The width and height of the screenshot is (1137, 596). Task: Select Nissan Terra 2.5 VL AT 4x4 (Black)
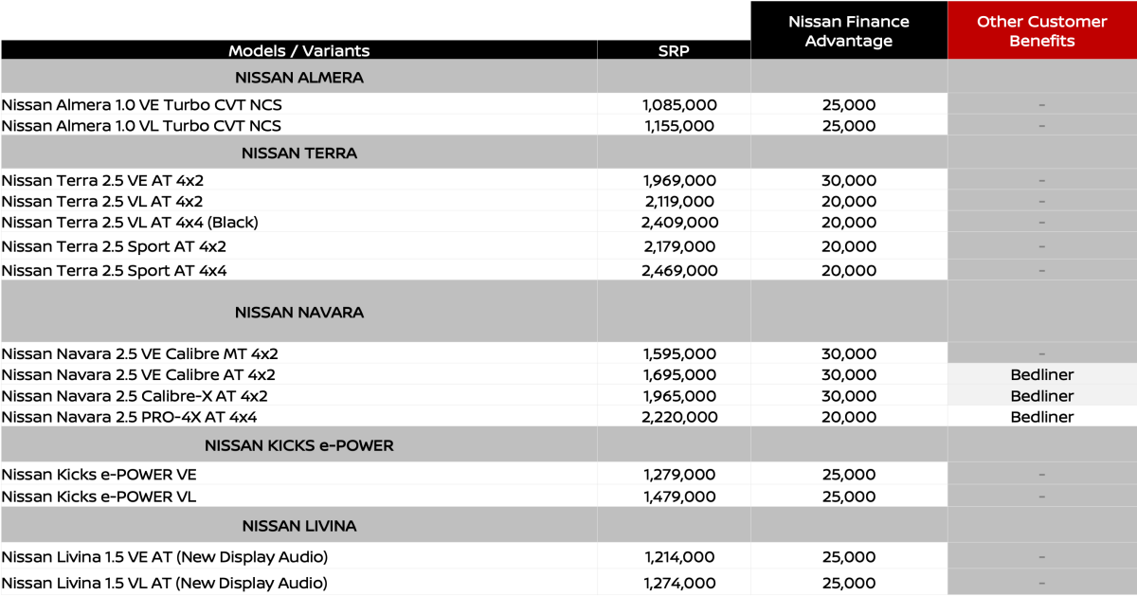130,222
